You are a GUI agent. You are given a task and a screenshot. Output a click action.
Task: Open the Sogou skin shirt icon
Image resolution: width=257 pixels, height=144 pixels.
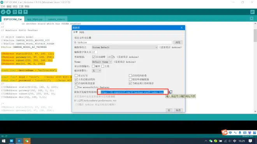[x=250, y=133]
